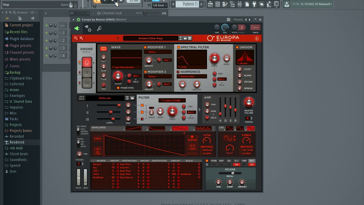Open the Modifier 1 Octave type selector

[x=158, y=52]
